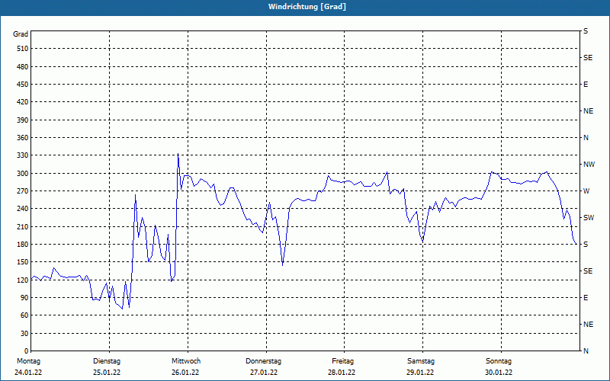This screenshot has width=610, height=381.
Task: Click the wind direction peak on Mittwoch
Action: (178, 154)
